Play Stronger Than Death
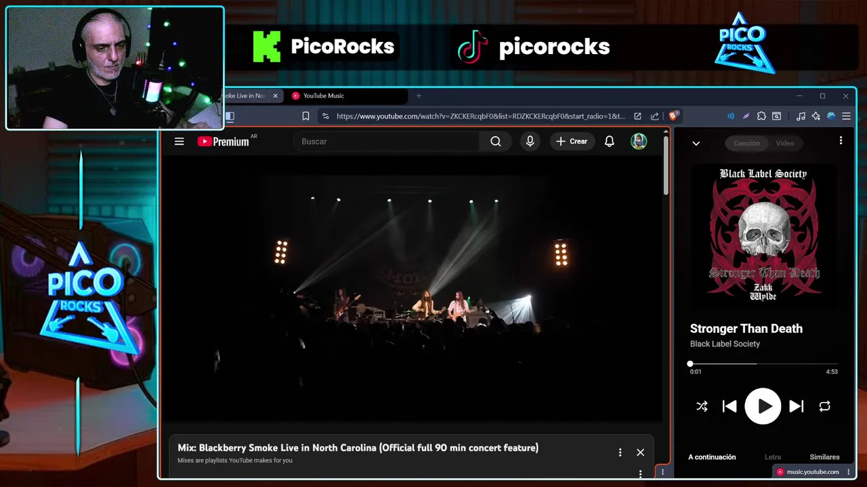Viewport: 867px width, 487px height. (x=763, y=407)
